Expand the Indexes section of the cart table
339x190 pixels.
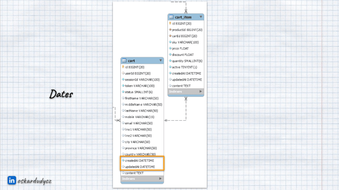pos(160,179)
